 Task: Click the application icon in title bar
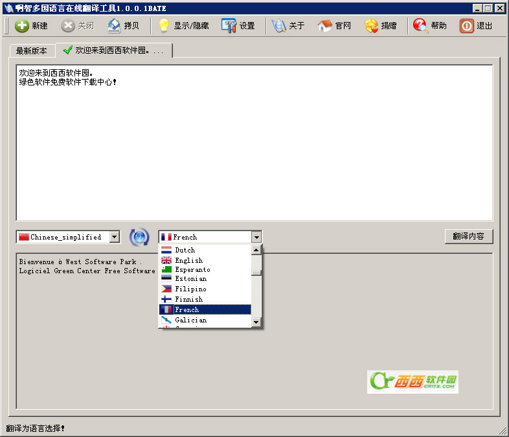tap(9, 8)
